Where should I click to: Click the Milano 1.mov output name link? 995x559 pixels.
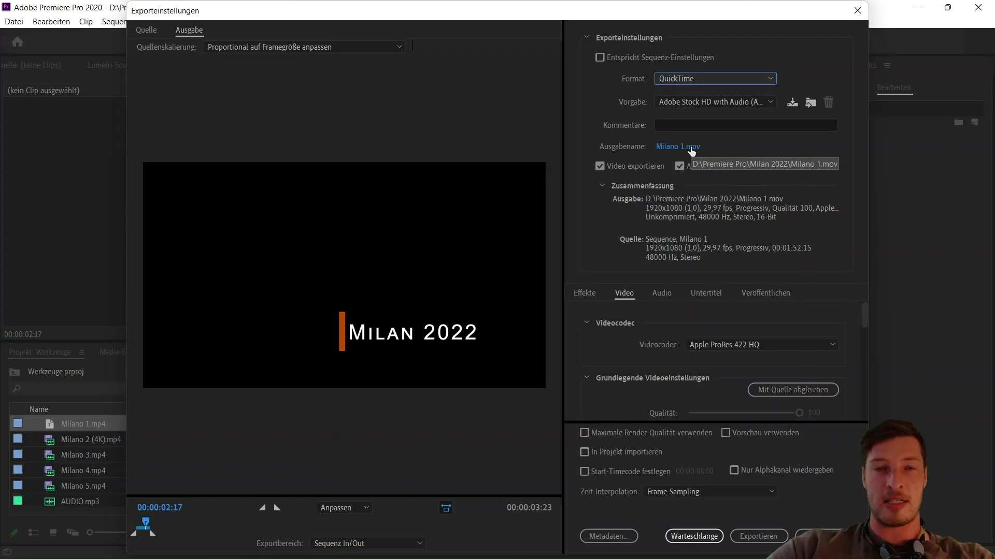pos(678,146)
